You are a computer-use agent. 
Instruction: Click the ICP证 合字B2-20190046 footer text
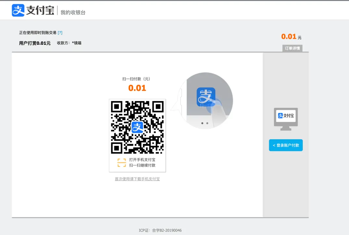pos(160,230)
